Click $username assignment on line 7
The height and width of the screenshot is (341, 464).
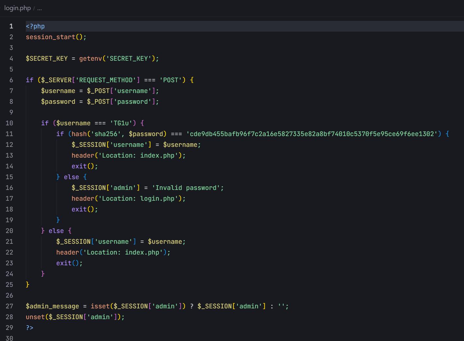pyautogui.click(x=58, y=91)
